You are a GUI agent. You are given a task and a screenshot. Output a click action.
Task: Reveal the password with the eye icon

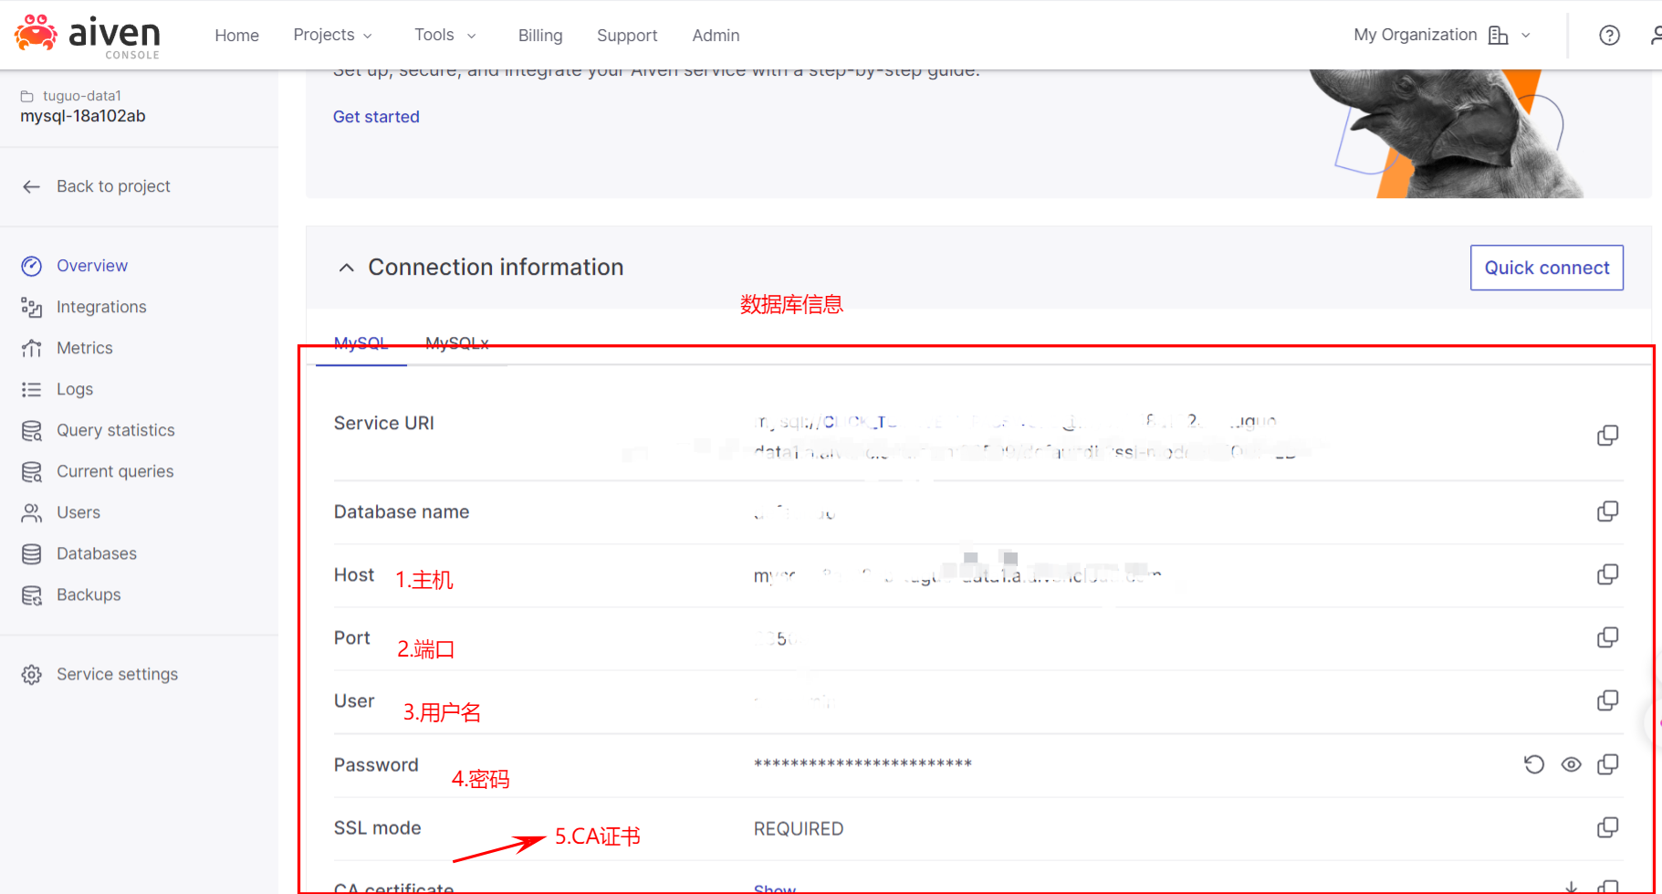pos(1571,764)
